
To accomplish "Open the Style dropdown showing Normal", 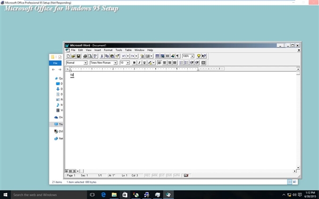I will [86, 63].
